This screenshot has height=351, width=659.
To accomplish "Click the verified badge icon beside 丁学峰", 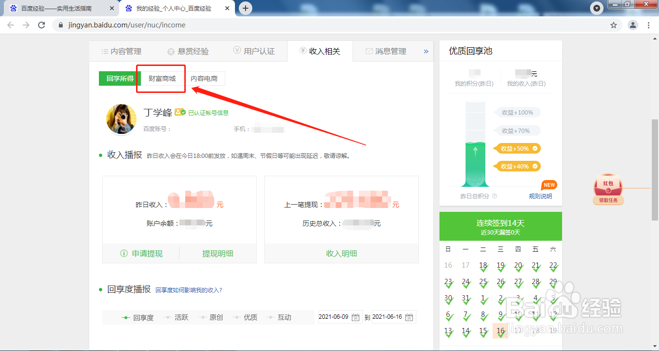I will (x=180, y=112).
